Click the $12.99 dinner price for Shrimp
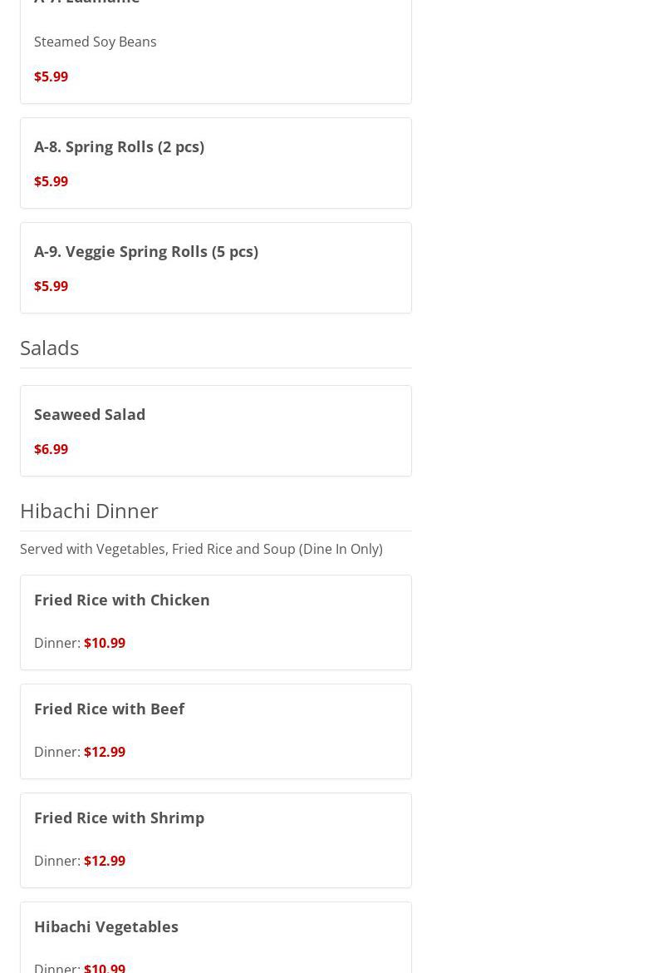 105,861
